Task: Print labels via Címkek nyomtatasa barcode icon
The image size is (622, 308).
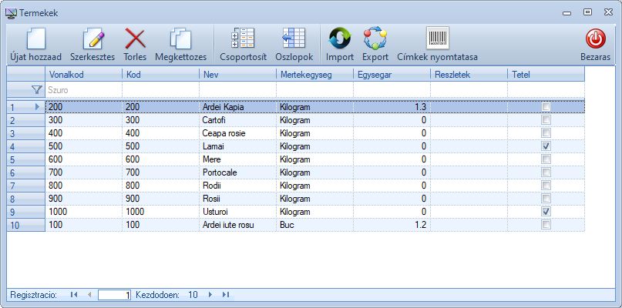Action: pyautogui.click(x=438, y=38)
